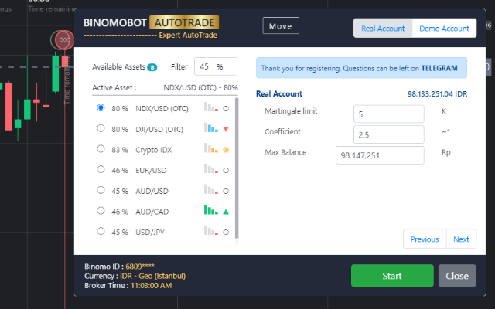This screenshot has width=495, height=309.
Task: Click the BINOMOBOT AUTOTRADE logo
Action: (x=151, y=27)
